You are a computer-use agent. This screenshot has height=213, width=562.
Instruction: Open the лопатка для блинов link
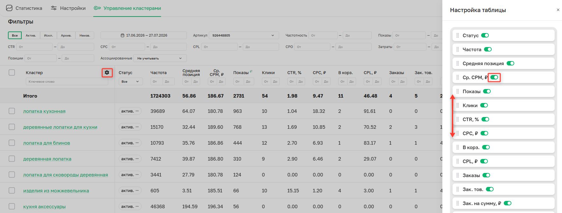pos(46,143)
